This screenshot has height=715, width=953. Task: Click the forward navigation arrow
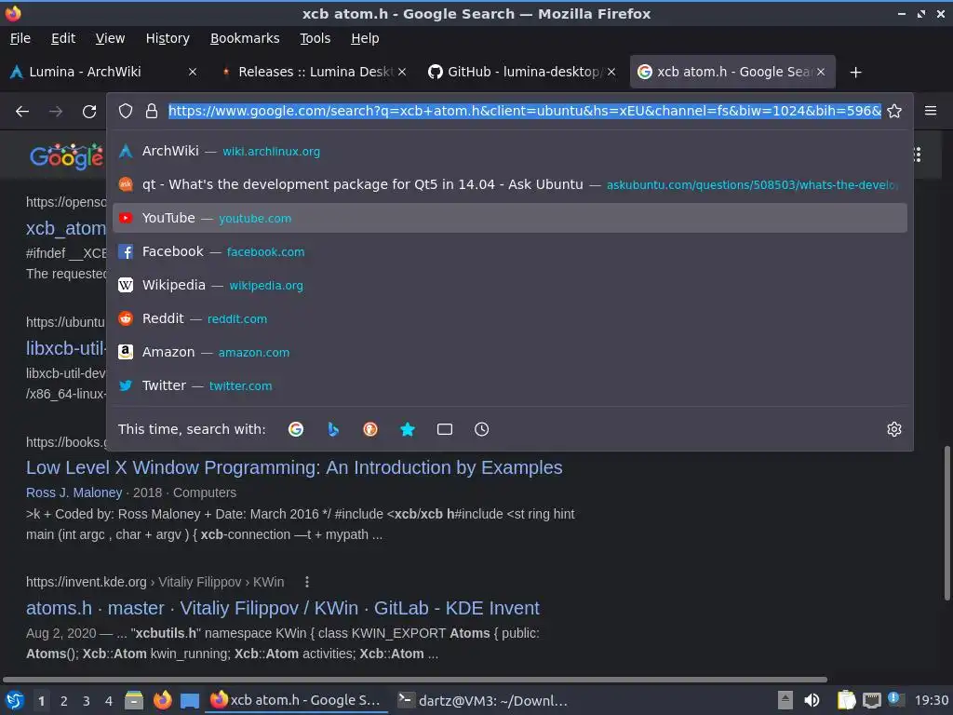(x=56, y=112)
